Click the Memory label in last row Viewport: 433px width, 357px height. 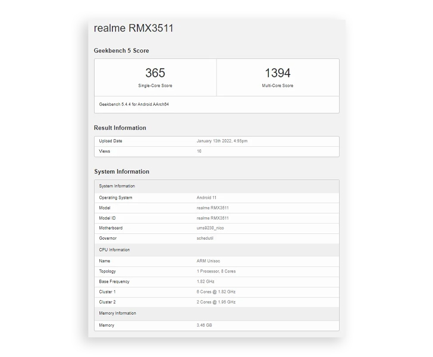pyautogui.click(x=106, y=325)
